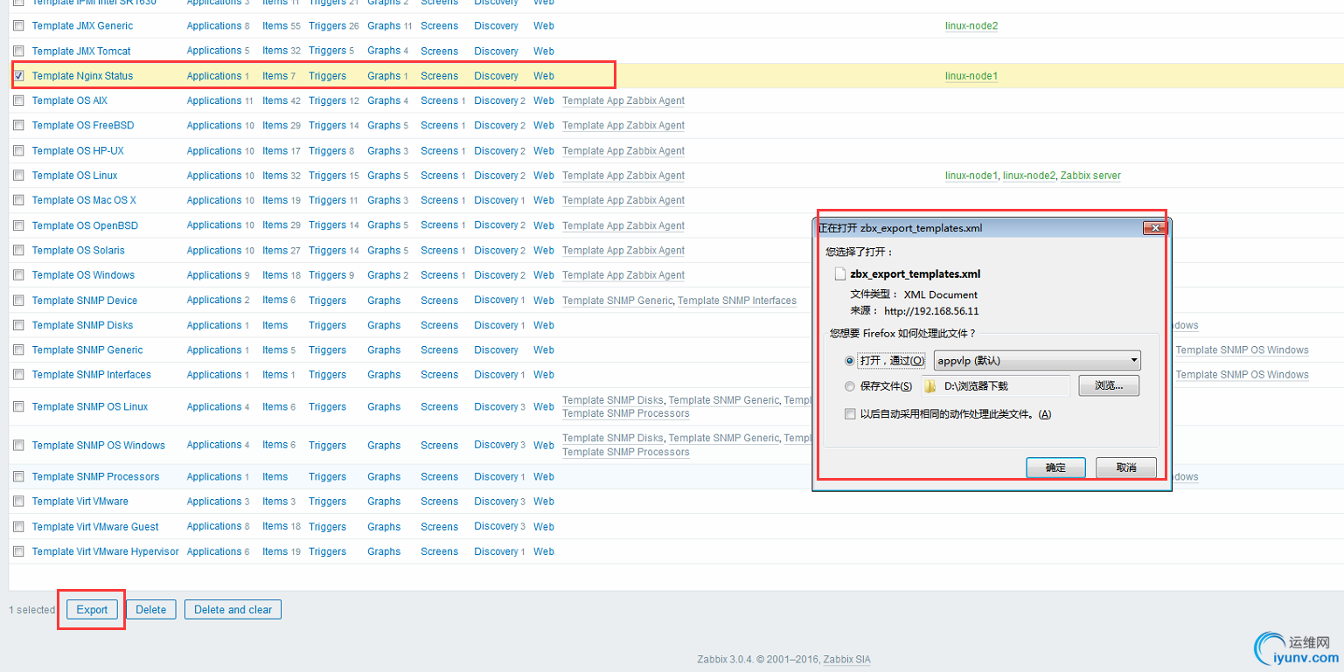
Task: Open Graphs for Template Nginx Status
Action: (384, 76)
